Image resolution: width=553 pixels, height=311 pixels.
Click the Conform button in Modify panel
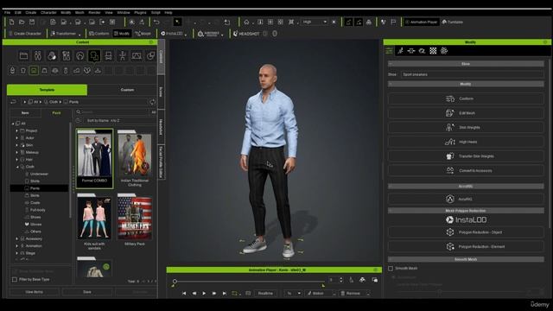(466, 98)
